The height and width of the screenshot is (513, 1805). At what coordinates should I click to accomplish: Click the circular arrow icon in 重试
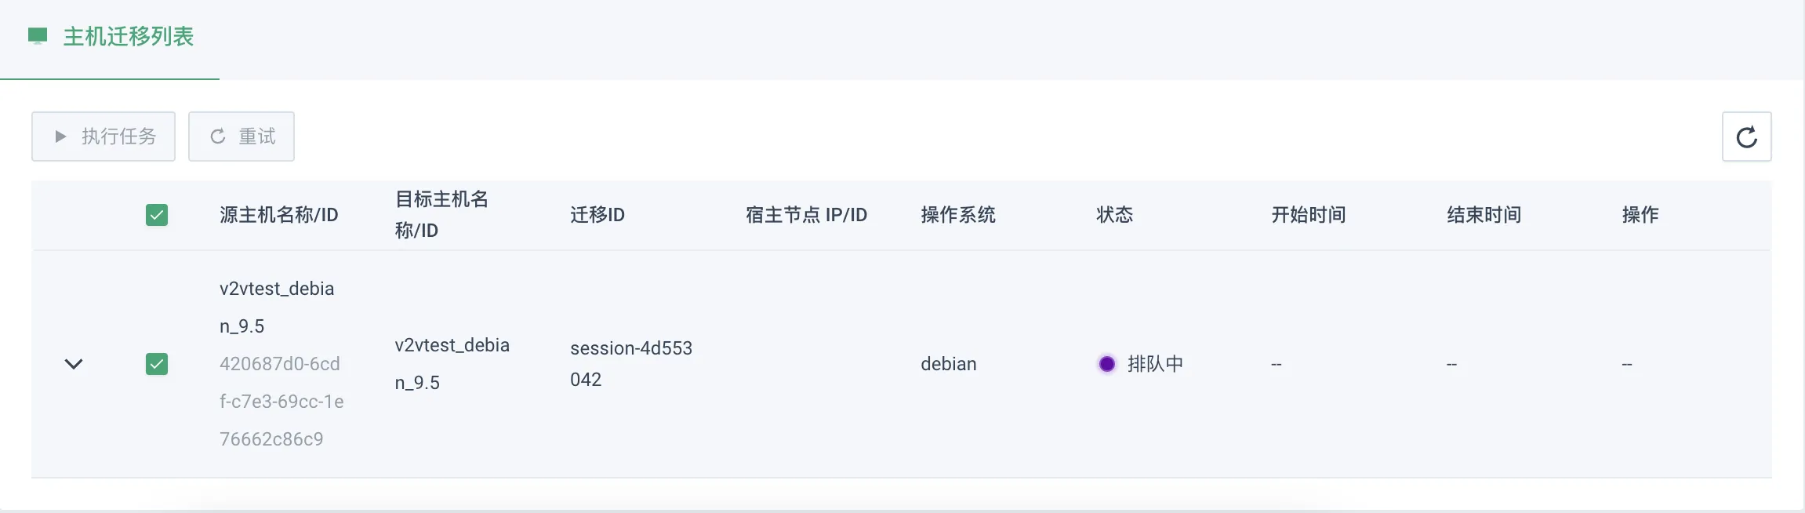(x=218, y=136)
